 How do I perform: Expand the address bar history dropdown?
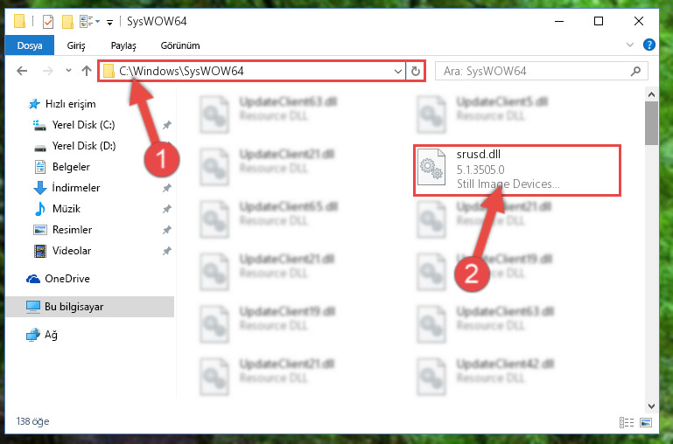point(398,71)
